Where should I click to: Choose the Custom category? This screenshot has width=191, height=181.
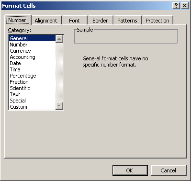19,107
